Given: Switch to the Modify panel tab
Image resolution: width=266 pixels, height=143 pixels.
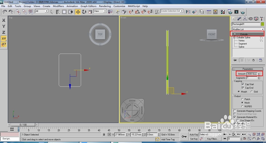Looking at the screenshot, I should (x=239, y=19).
